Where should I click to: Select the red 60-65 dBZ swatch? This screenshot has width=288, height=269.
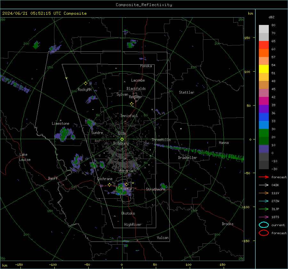click(264, 45)
